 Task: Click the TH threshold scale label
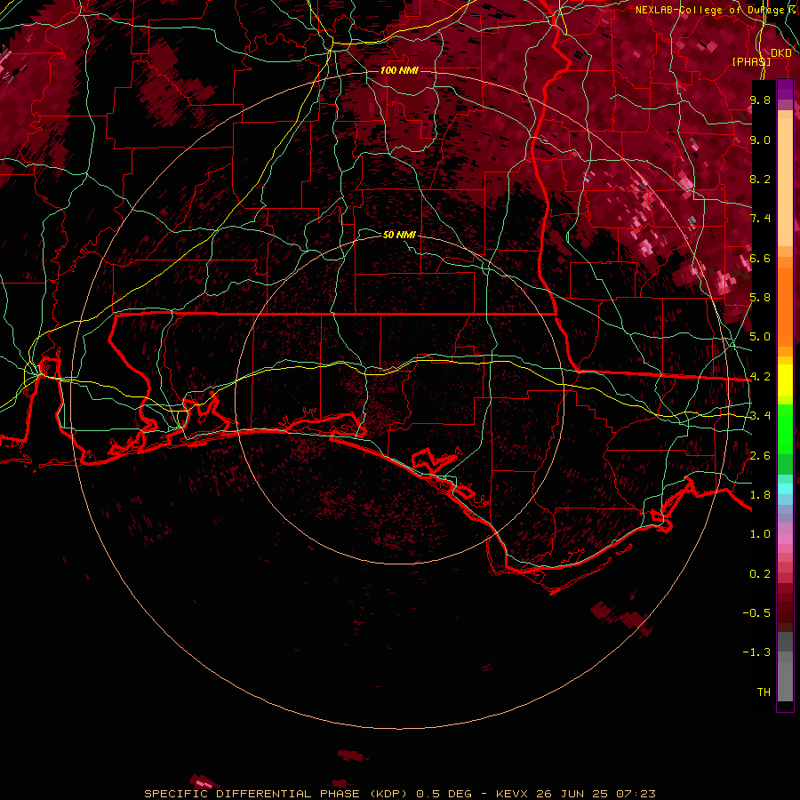[764, 692]
